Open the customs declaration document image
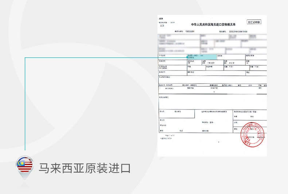This screenshot has width=288, height=194. 212,86
